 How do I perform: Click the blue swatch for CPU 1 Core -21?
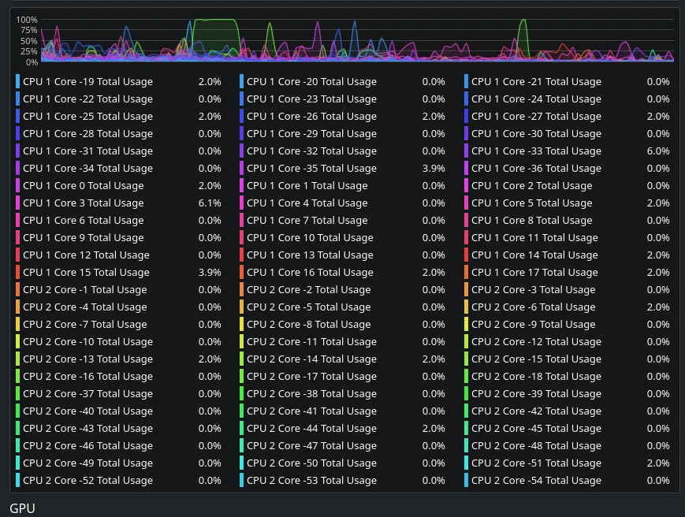point(466,82)
